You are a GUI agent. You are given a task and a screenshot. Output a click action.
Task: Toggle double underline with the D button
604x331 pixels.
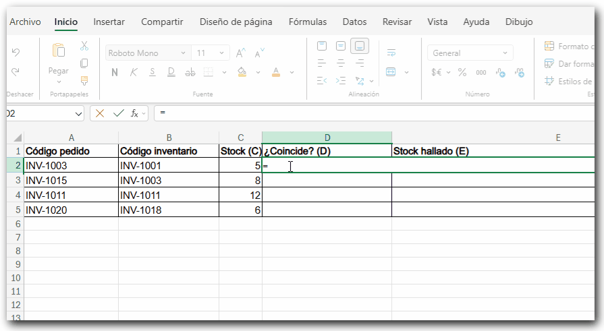point(171,72)
